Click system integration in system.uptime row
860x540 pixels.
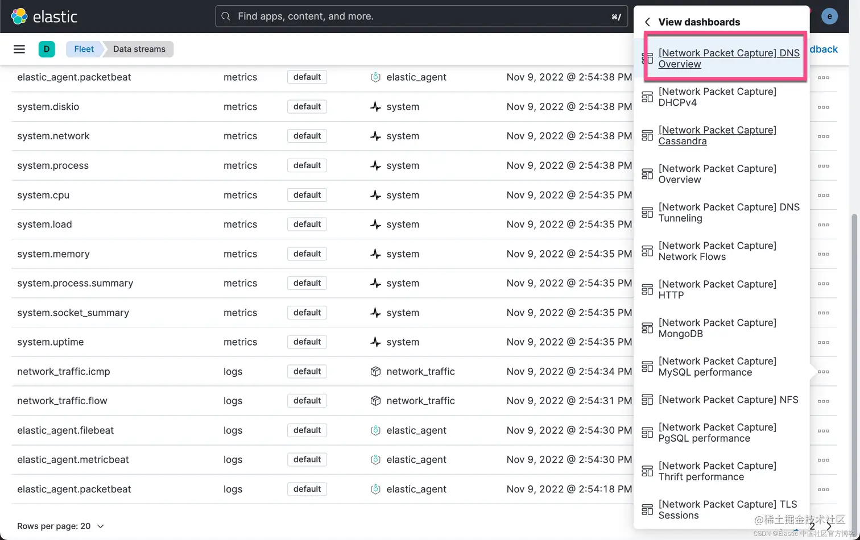pos(395,342)
